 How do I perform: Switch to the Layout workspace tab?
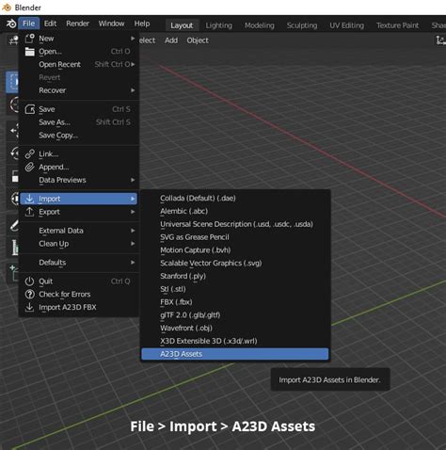pyautogui.click(x=182, y=25)
